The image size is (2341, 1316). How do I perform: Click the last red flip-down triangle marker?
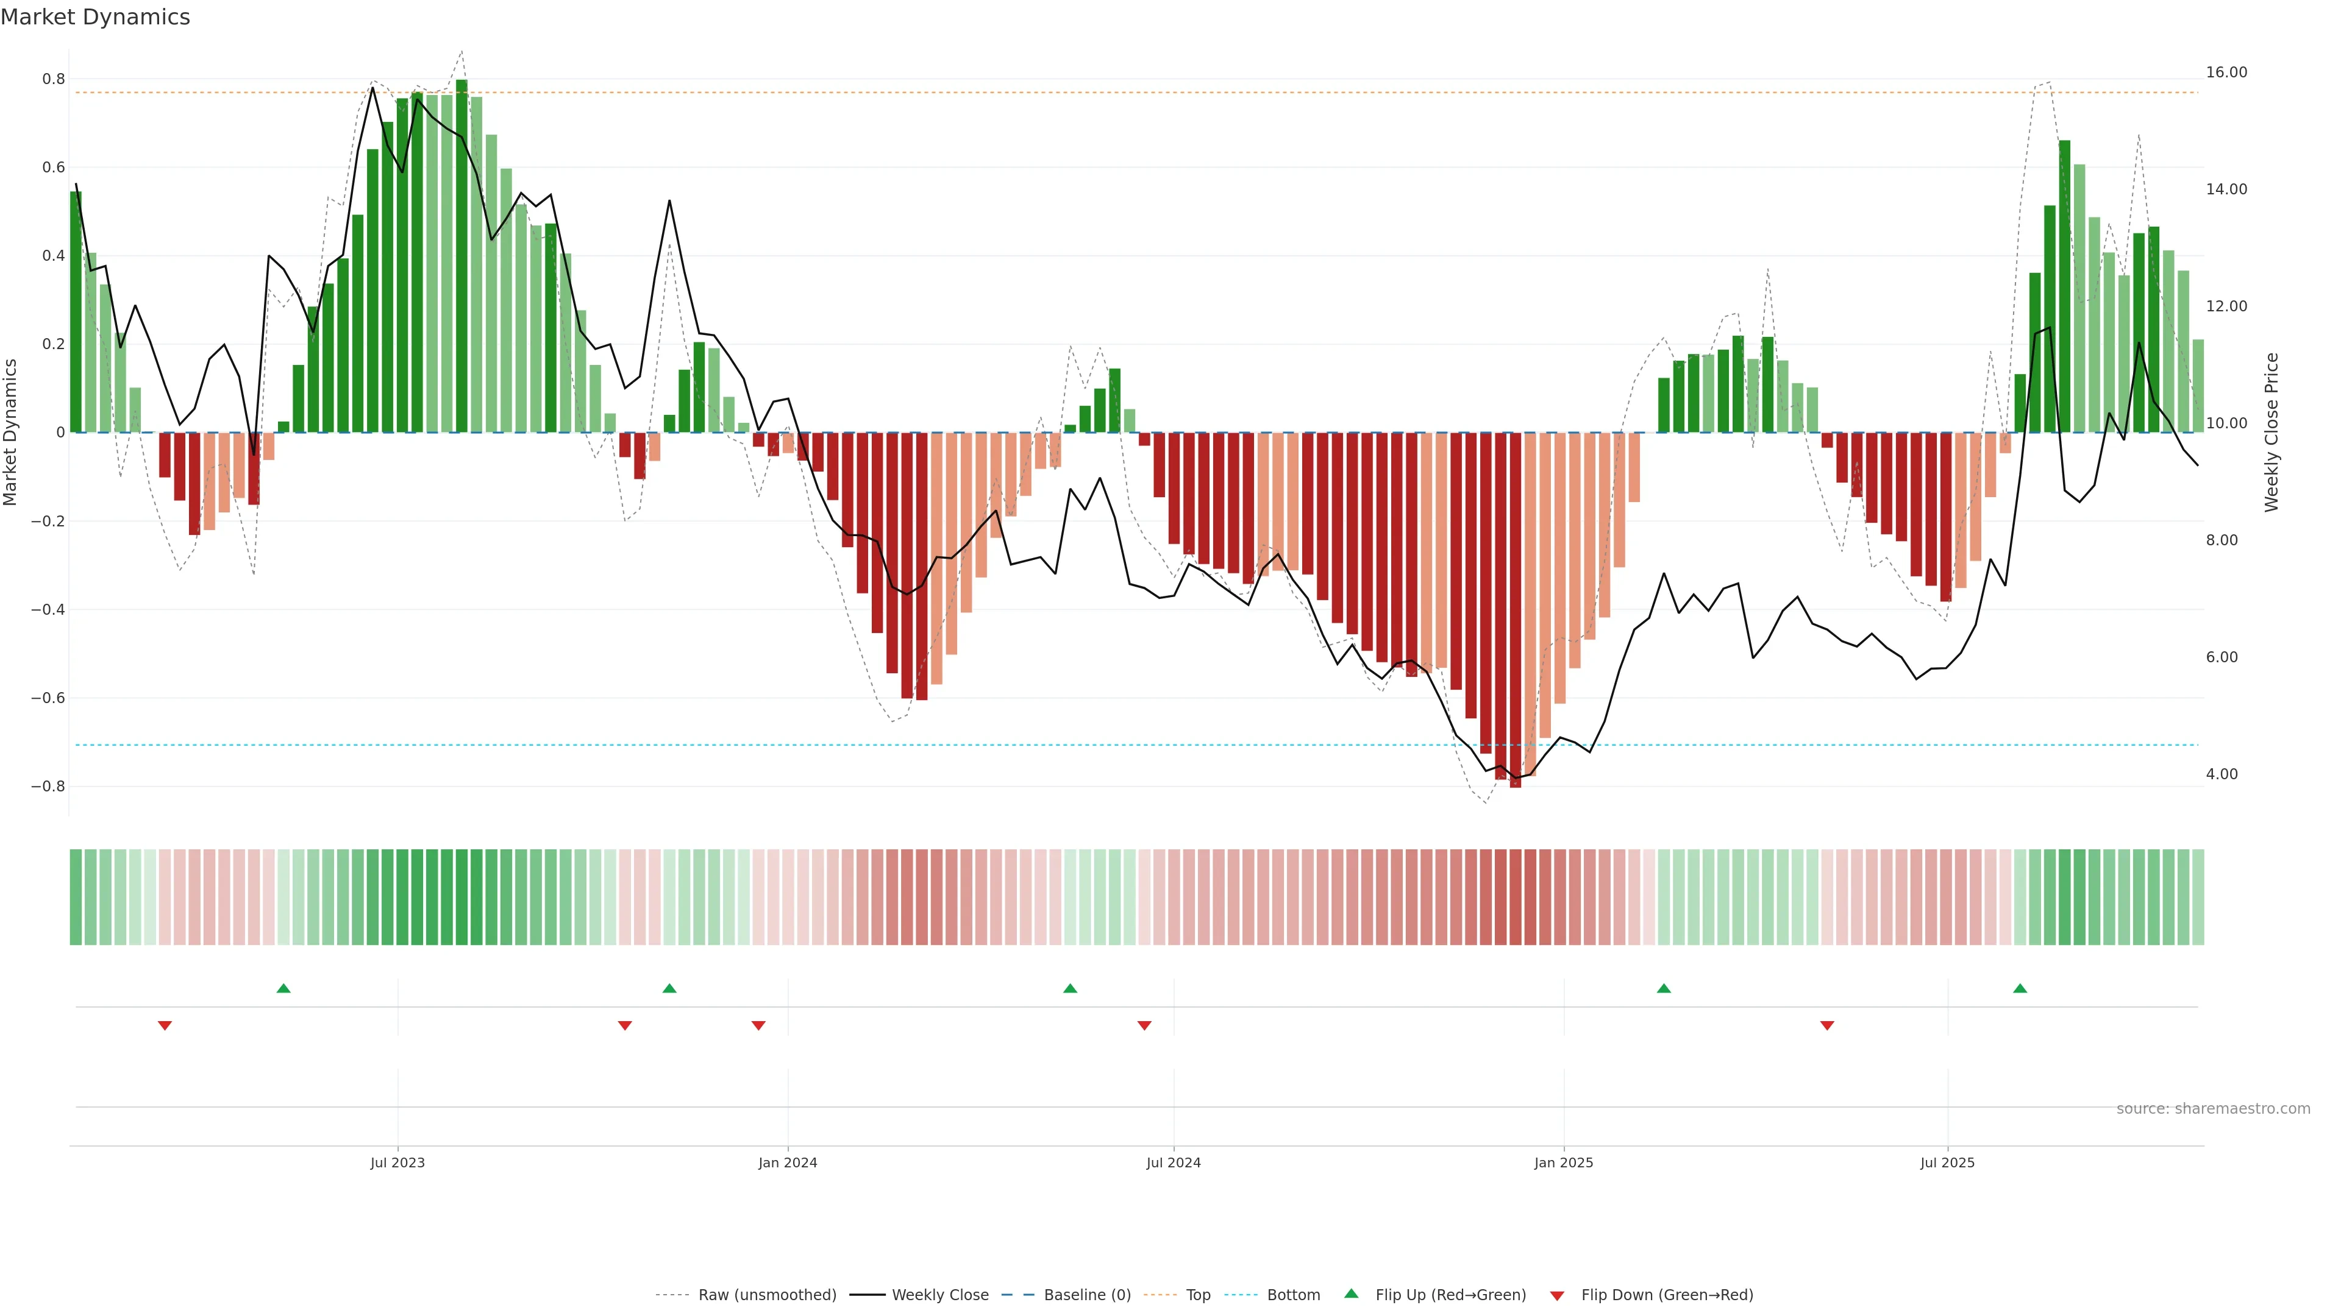coord(1826,1025)
